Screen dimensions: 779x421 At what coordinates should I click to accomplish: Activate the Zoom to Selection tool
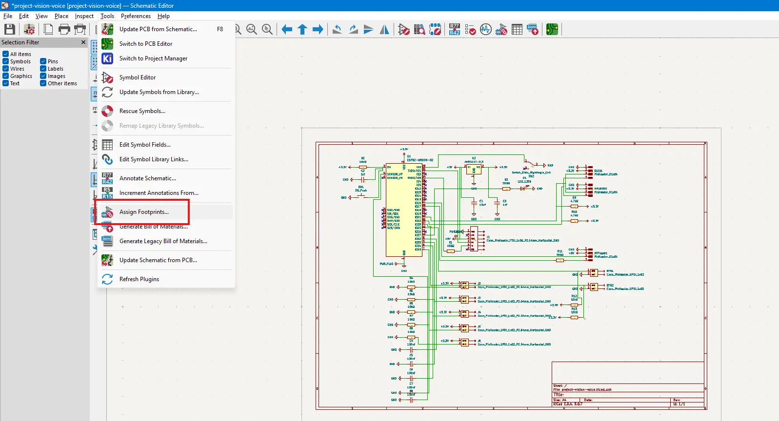[267, 30]
